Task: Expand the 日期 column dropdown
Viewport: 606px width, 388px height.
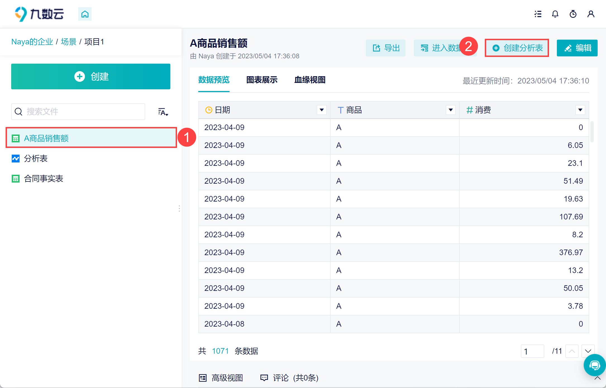Action: pyautogui.click(x=321, y=110)
